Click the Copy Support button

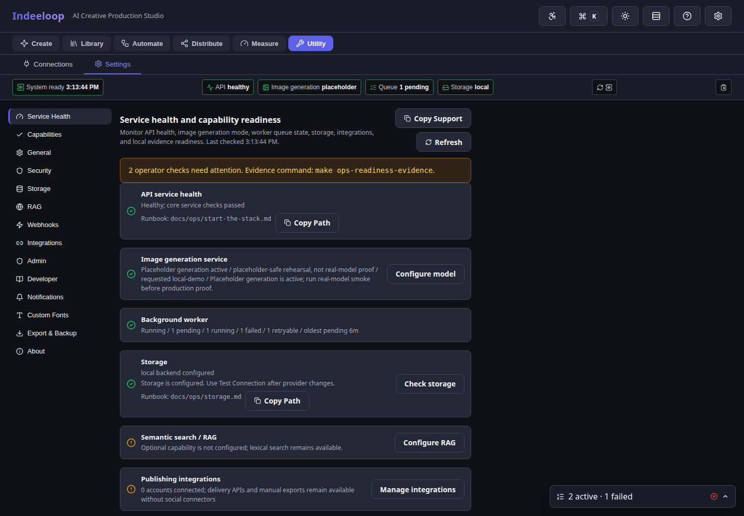point(433,118)
